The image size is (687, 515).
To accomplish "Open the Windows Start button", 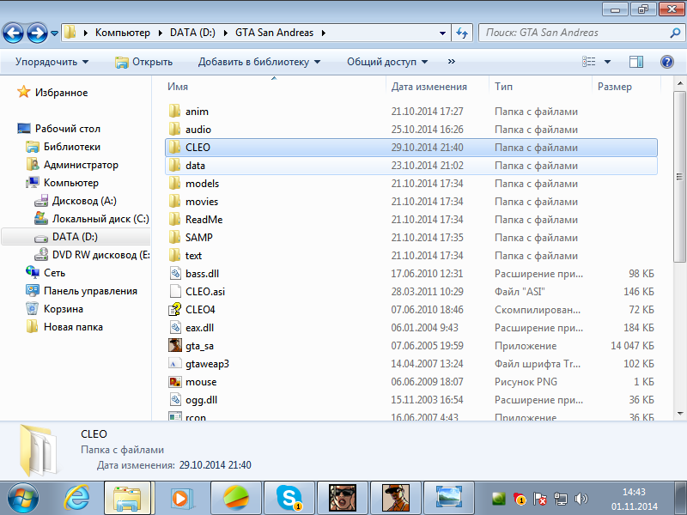I will (x=22, y=499).
